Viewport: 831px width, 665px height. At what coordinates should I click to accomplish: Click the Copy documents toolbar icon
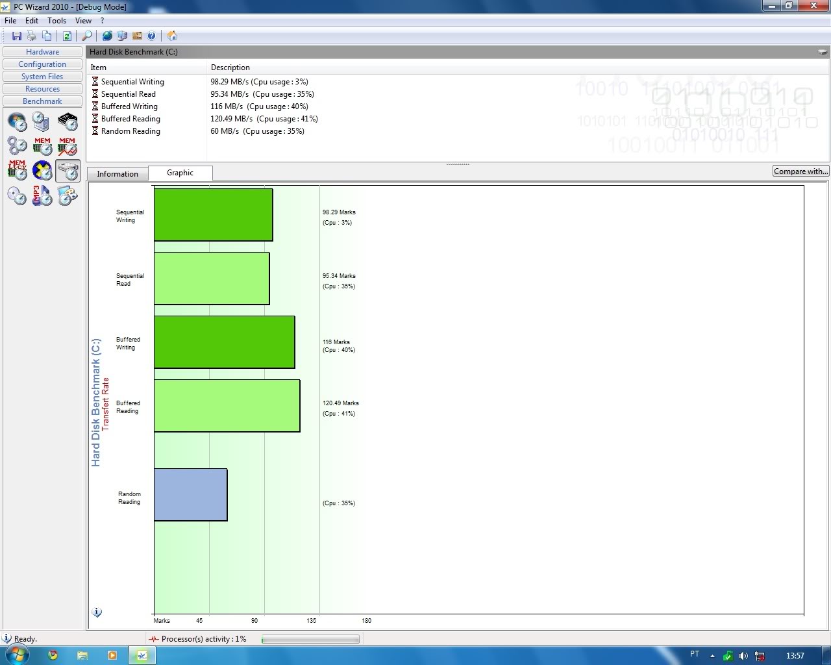coord(47,36)
